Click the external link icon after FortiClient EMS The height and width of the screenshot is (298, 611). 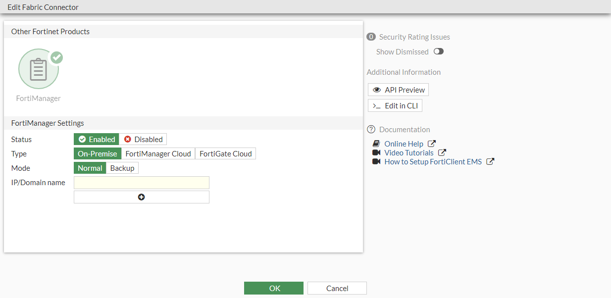[x=490, y=161]
